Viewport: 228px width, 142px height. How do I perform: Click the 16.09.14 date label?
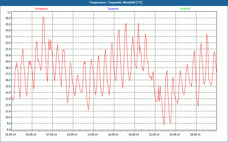pos(113,135)
